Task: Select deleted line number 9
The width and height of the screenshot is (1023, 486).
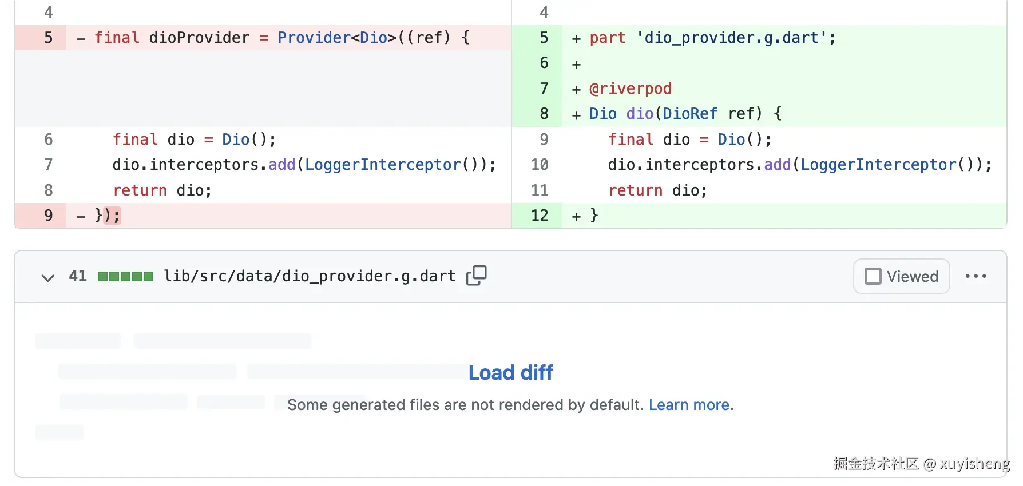Action: [49, 216]
